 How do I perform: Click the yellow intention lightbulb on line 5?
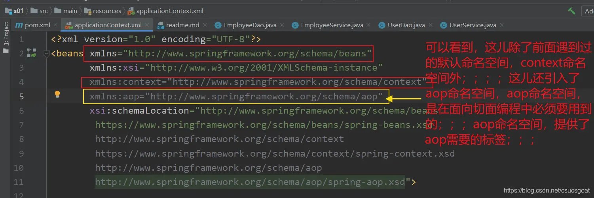(57, 94)
